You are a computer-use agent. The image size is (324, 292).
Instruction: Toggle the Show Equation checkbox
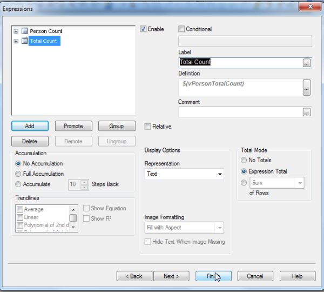[x=86, y=208]
